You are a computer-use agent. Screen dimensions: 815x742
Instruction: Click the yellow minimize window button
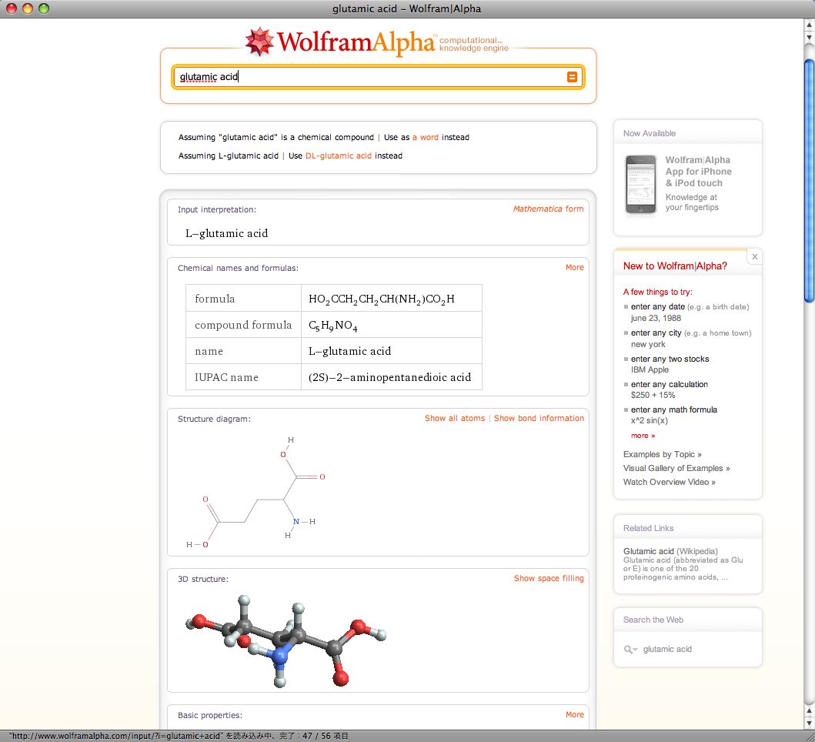(x=28, y=8)
